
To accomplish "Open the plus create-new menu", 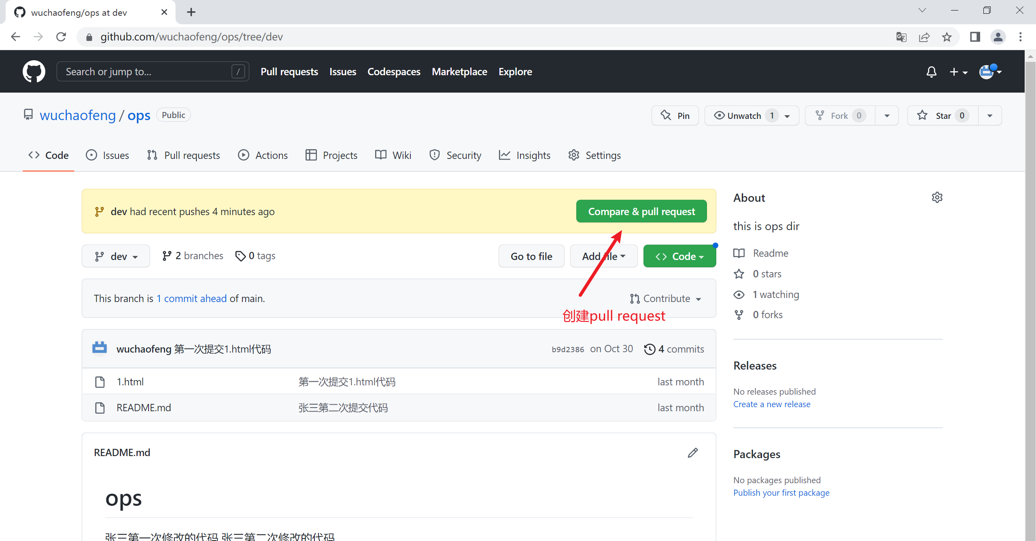I will pos(958,72).
